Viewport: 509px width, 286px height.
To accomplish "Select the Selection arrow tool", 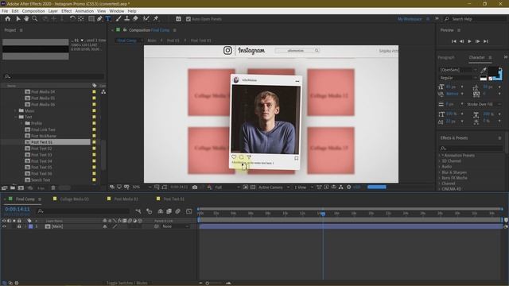I will (18, 19).
